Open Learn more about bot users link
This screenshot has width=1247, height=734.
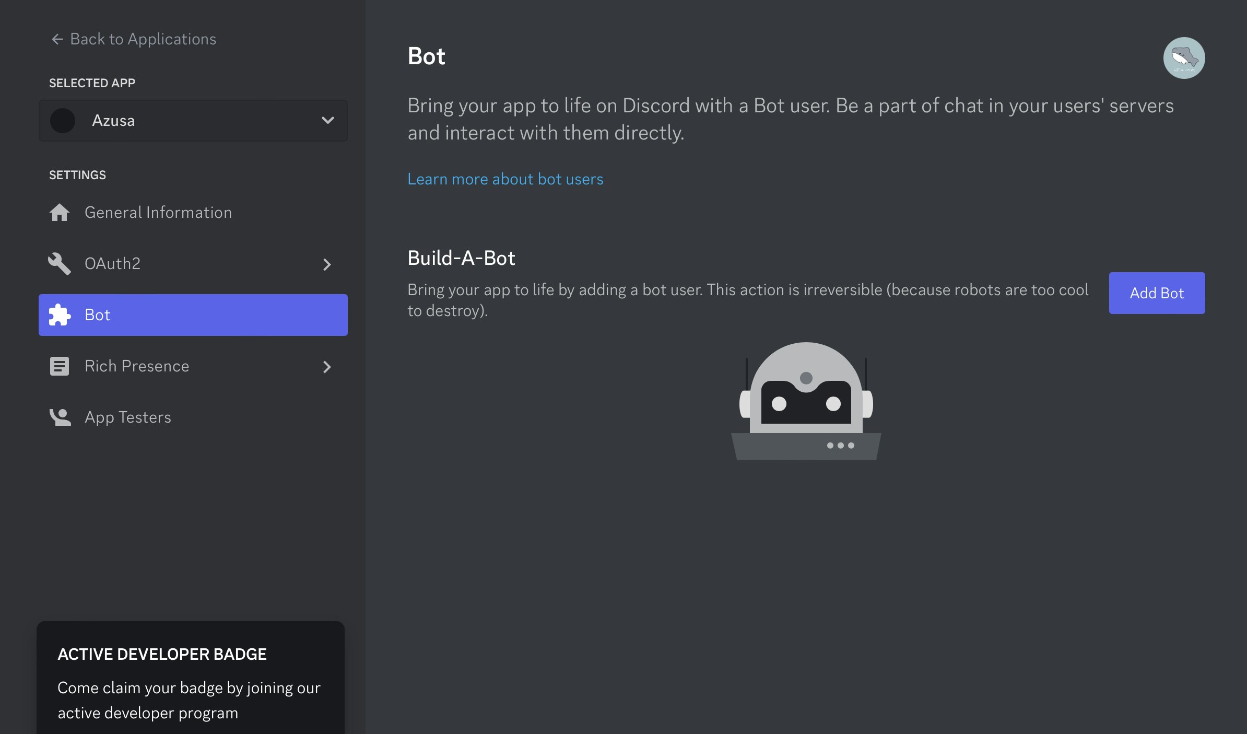pyautogui.click(x=505, y=179)
